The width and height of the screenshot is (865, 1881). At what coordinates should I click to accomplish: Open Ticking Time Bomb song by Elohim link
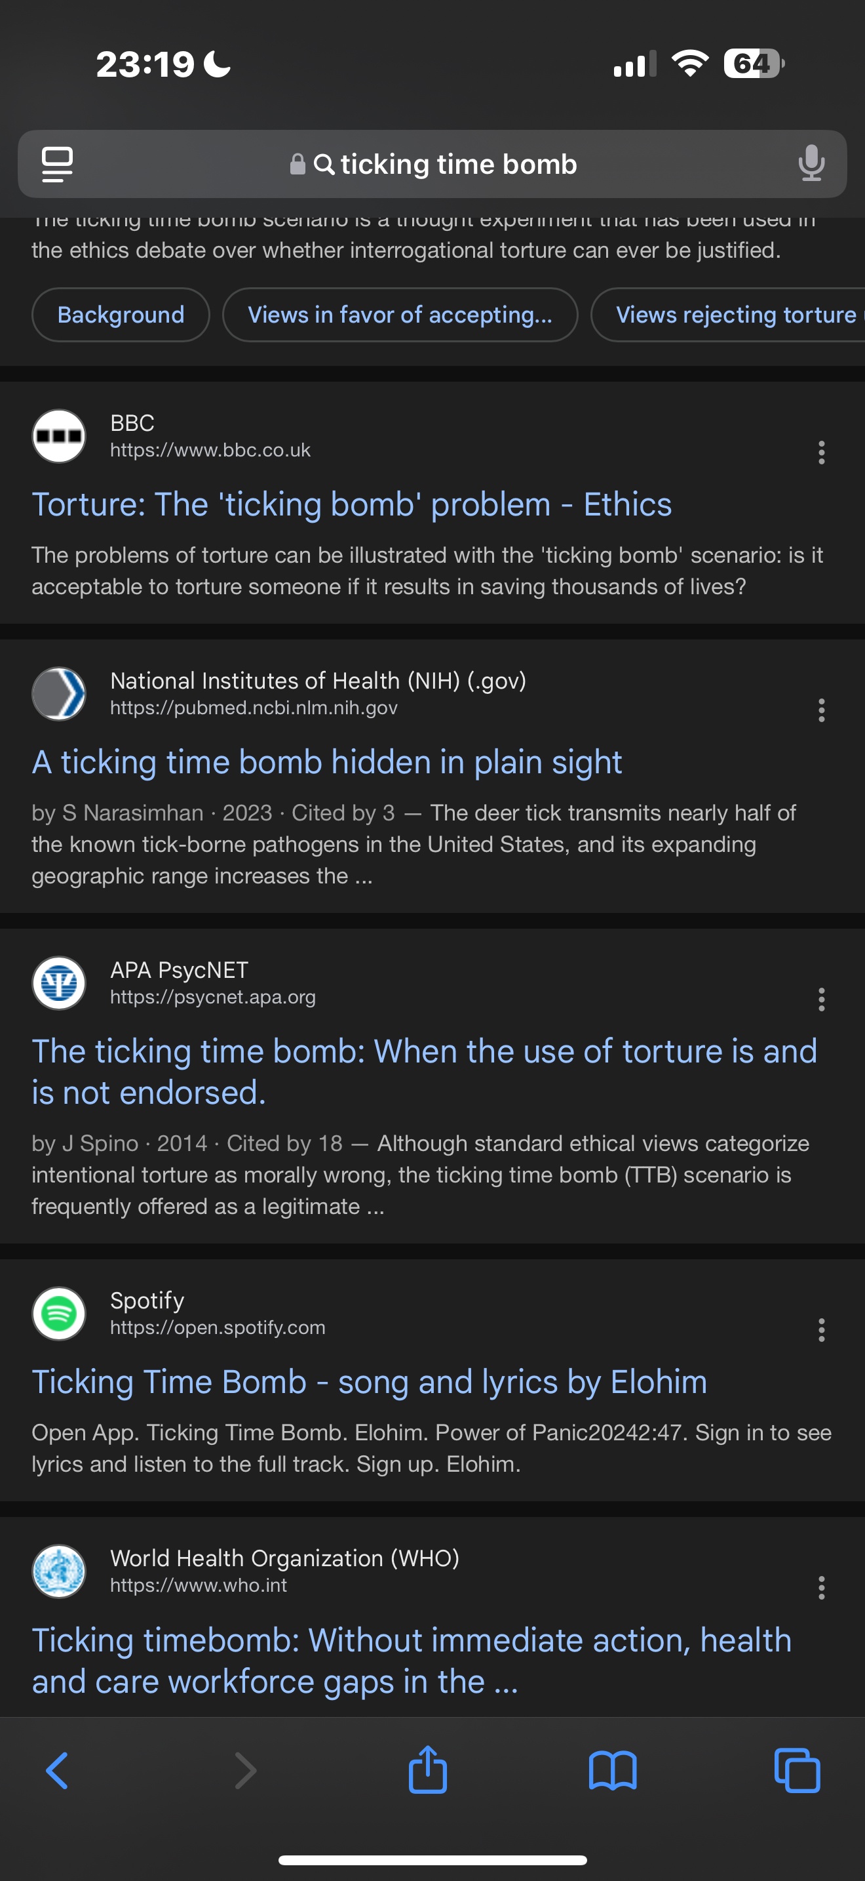pos(369,1383)
